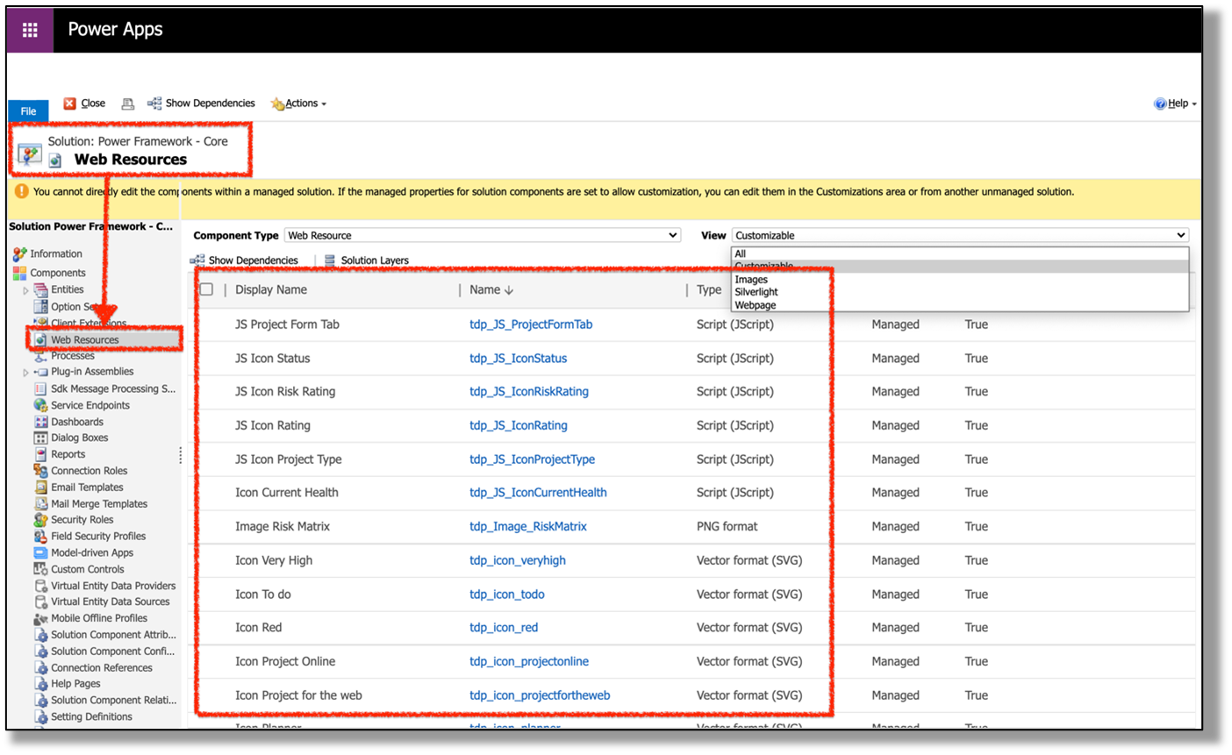Open the tdp_icon_veryhigh link
Screen dimensions: 1232x755
coord(518,560)
